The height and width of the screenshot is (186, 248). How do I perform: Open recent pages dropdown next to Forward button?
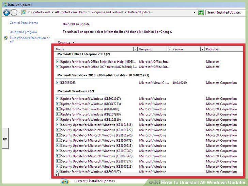pos(19,13)
